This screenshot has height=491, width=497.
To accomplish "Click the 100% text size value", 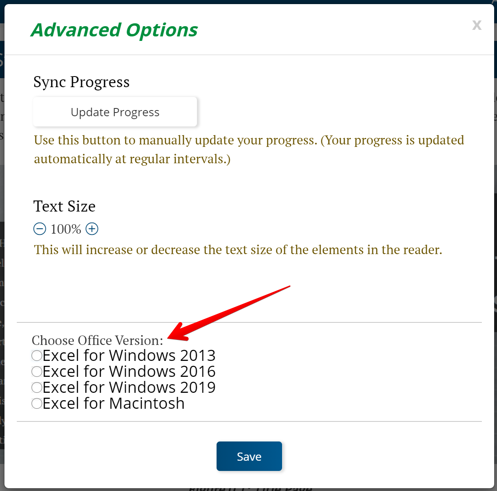I will [x=66, y=229].
